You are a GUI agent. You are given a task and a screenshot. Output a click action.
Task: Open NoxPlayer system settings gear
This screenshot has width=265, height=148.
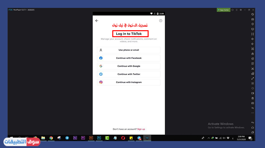(x=241, y=10)
